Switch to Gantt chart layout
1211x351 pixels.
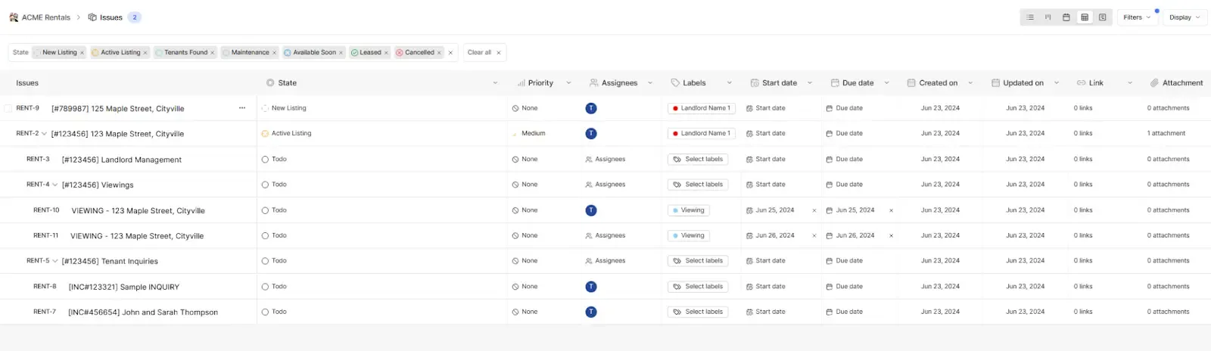pos(1103,17)
